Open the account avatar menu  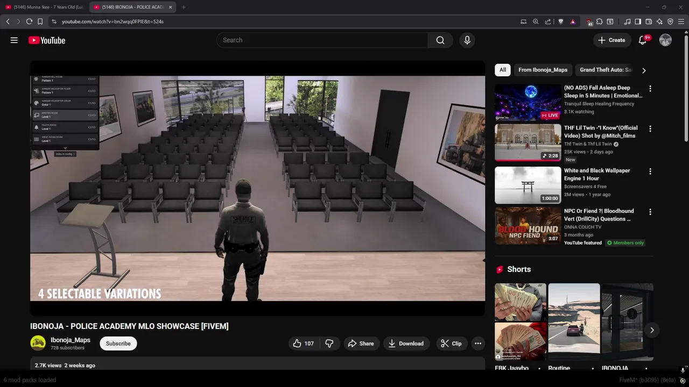[x=665, y=40]
